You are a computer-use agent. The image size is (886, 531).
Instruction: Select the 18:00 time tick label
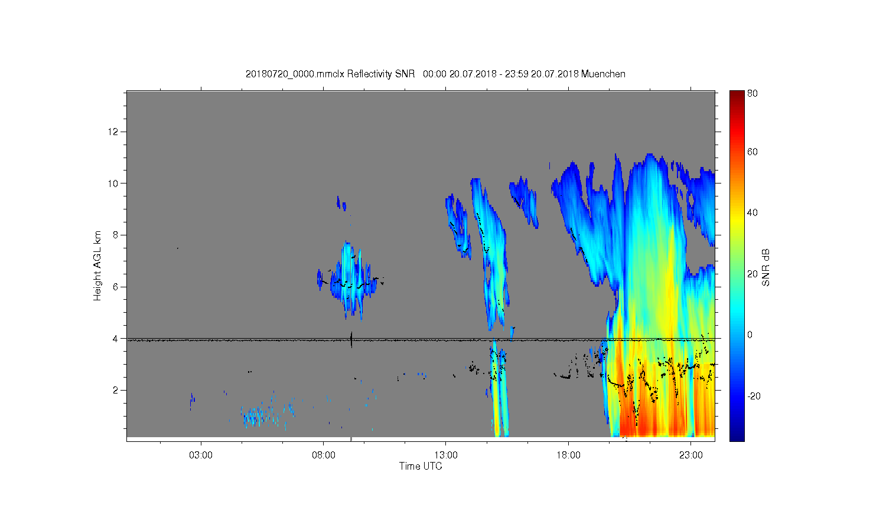[568, 455]
